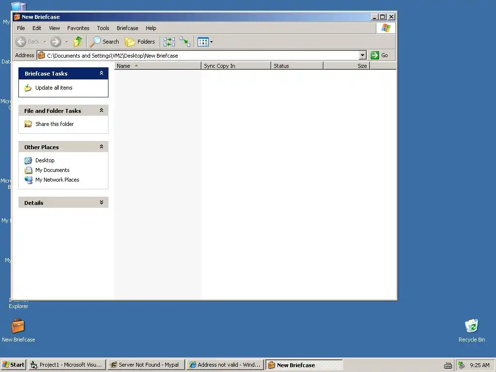Switch to Project1 Microsoft Visual taskbar button
The width and height of the screenshot is (496, 372).
pyautogui.click(x=67, y=365)
